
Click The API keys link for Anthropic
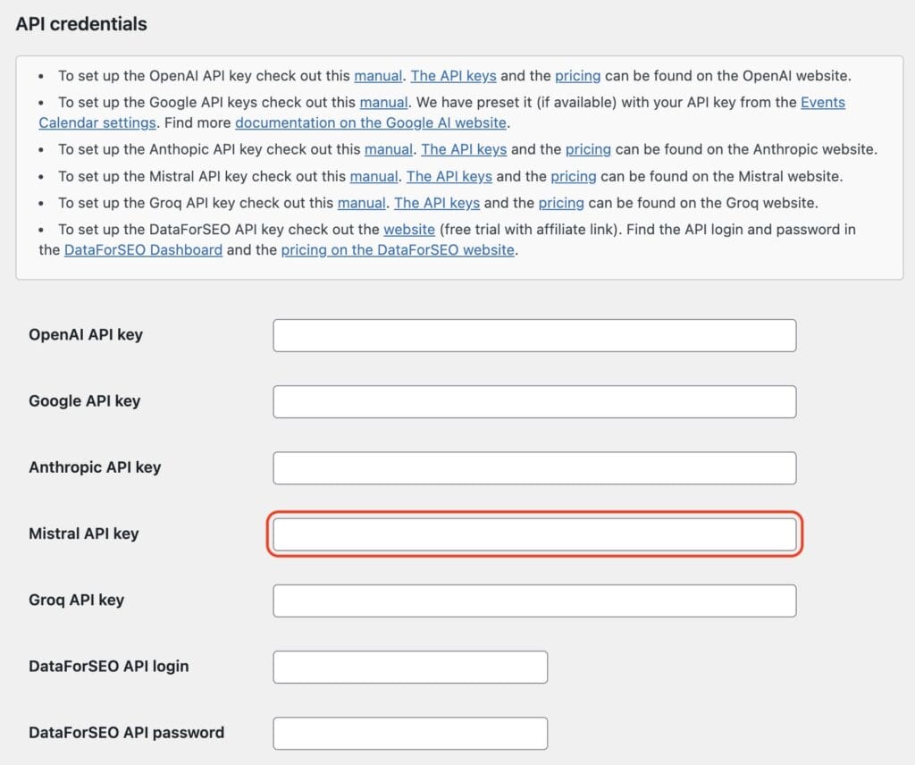click(x=464, y=149)
